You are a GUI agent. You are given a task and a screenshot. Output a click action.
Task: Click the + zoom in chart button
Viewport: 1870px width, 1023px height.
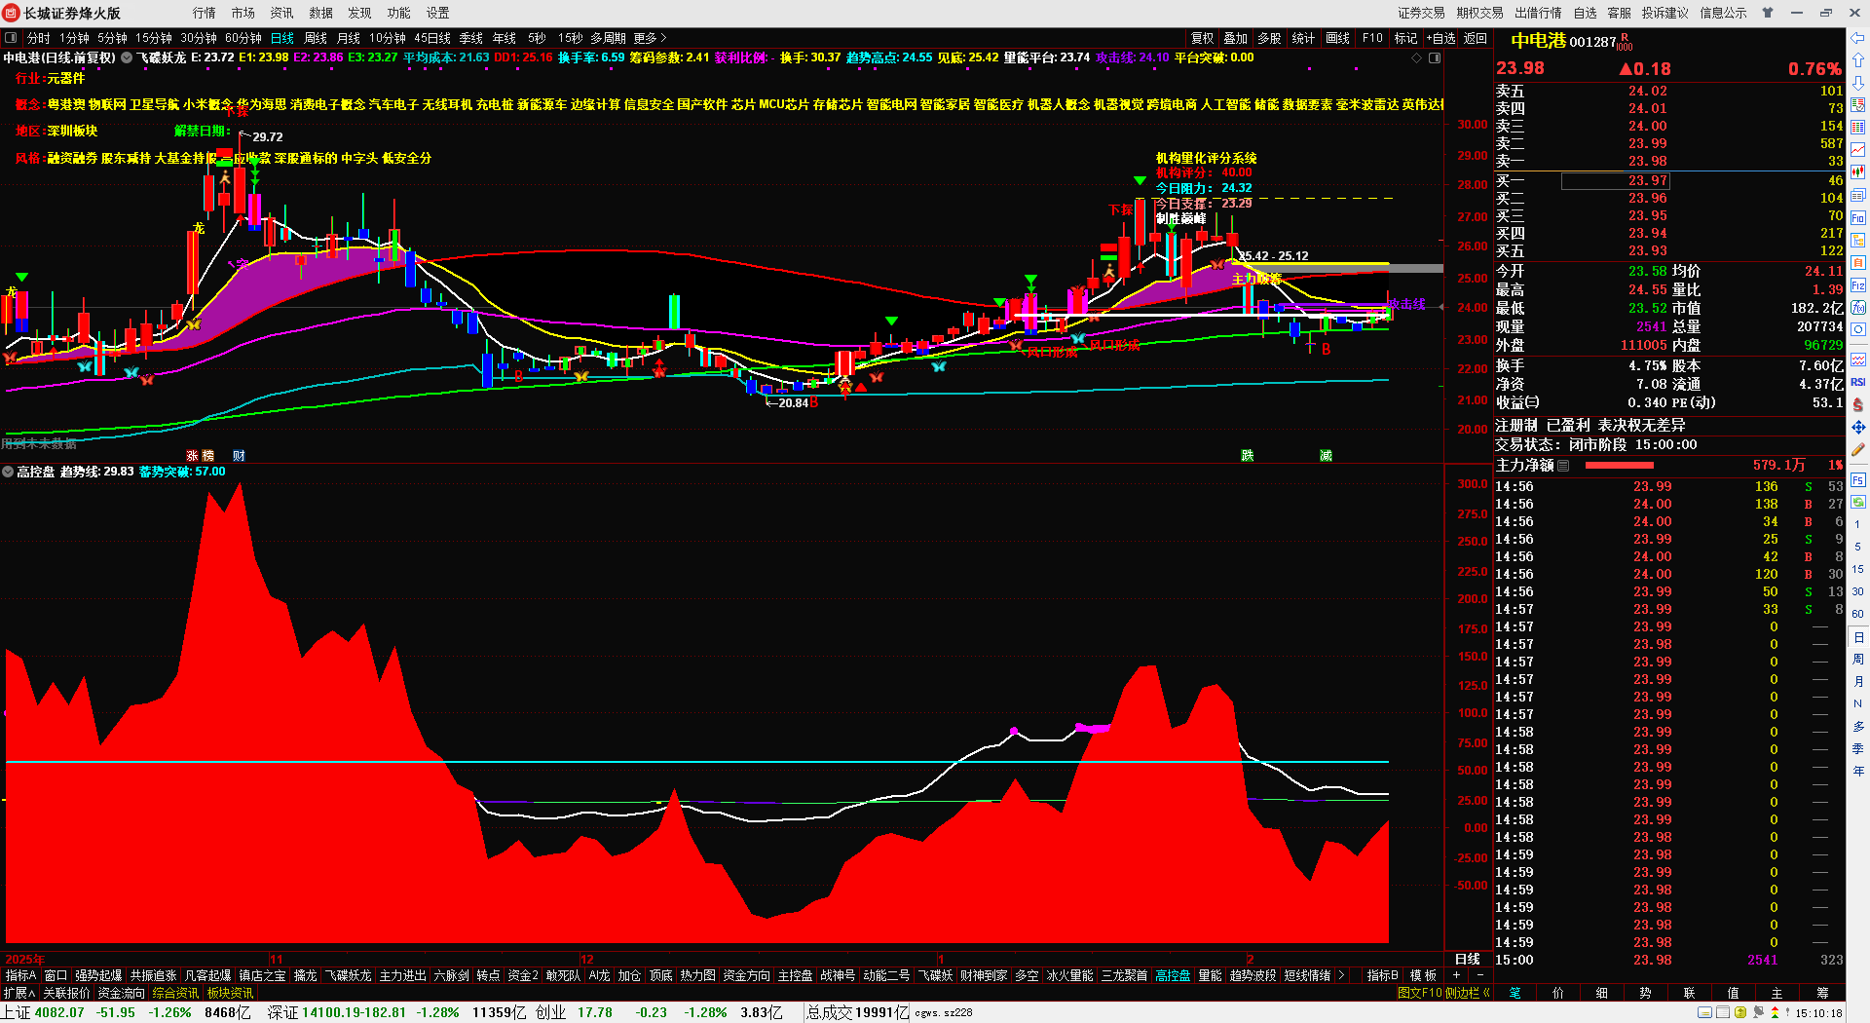coord(1457,975)
